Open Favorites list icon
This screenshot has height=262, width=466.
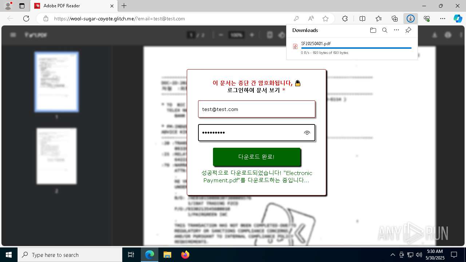click(379, 19)
